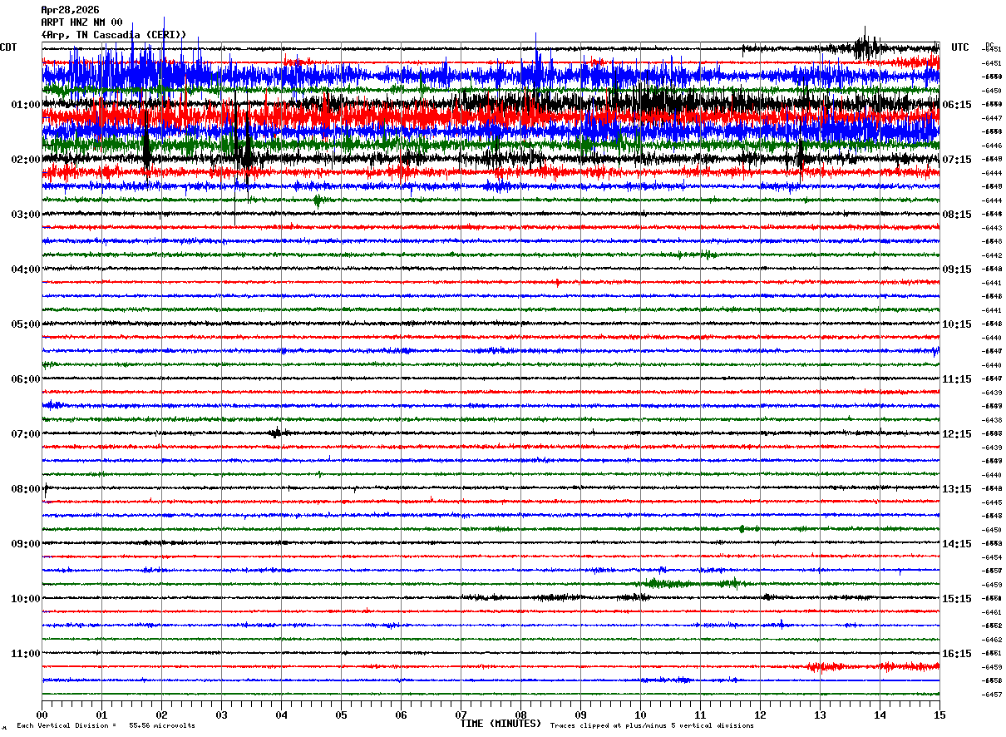
Task: Click the DC offset value "-6445"
Action: click(x=991, y=502)
